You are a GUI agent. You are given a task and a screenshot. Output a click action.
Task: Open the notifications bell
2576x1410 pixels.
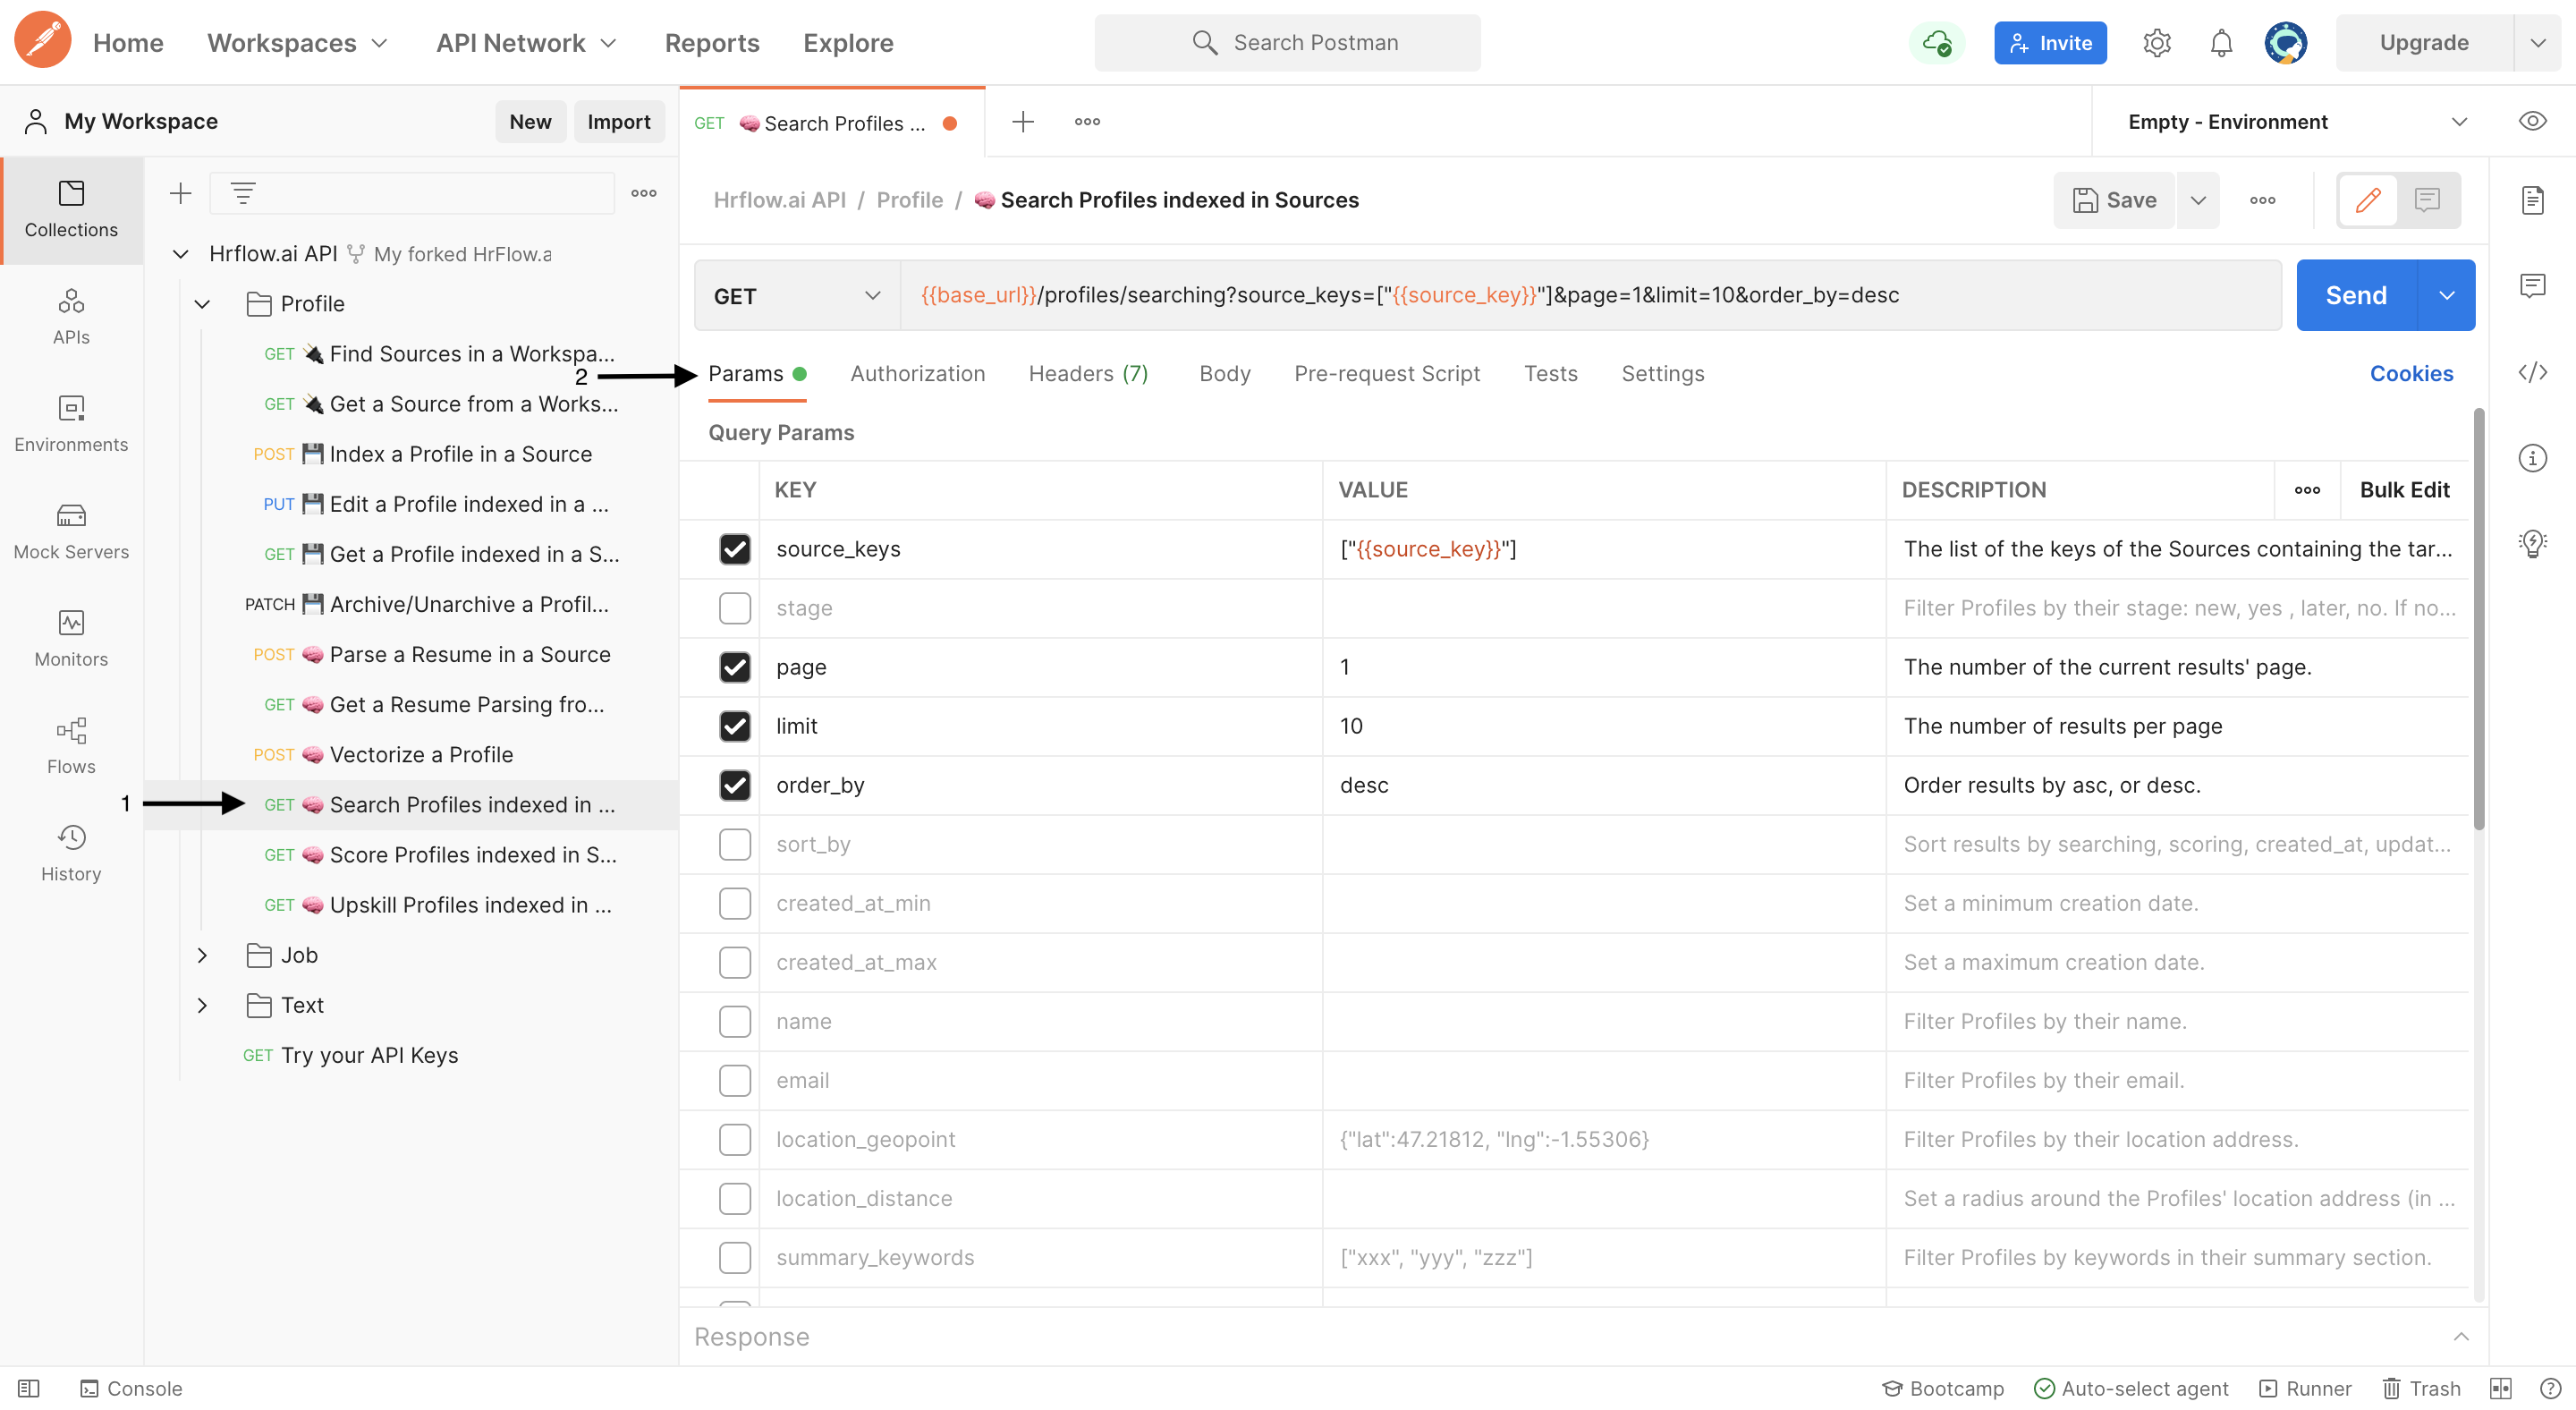tap(2220, 43)
